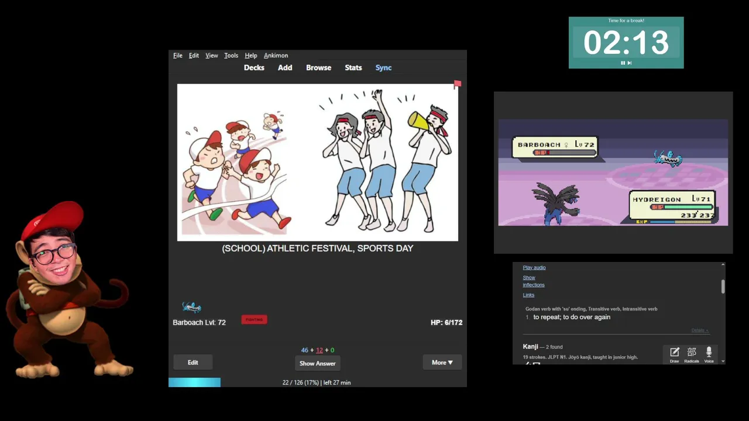Click the Play audio link
This screenshot has height=421, width=749.
click(534, 268)
